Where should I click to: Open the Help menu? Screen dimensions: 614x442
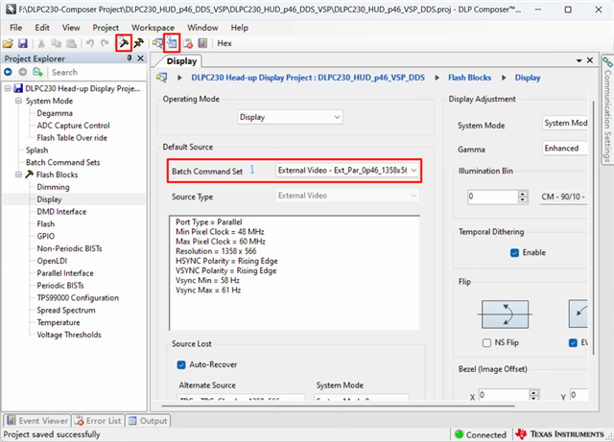pos(239,28)
